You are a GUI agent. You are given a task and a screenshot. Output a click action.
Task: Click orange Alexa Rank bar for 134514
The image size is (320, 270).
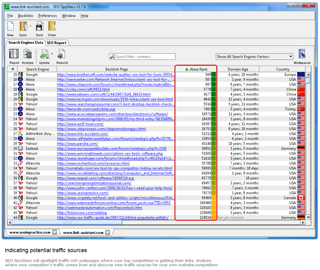click(x=213, y=217)
